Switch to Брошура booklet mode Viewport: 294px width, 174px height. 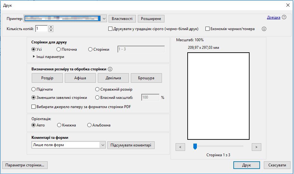146,78
